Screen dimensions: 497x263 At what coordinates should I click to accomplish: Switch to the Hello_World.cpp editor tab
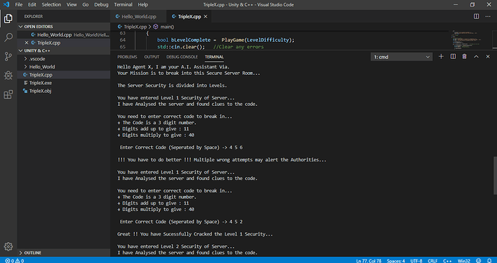point(138,17)
